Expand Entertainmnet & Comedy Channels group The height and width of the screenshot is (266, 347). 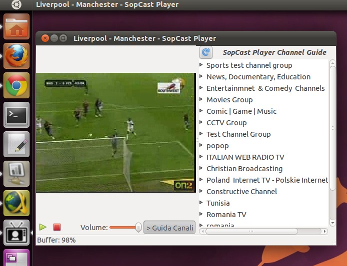[x=201, y=88]
